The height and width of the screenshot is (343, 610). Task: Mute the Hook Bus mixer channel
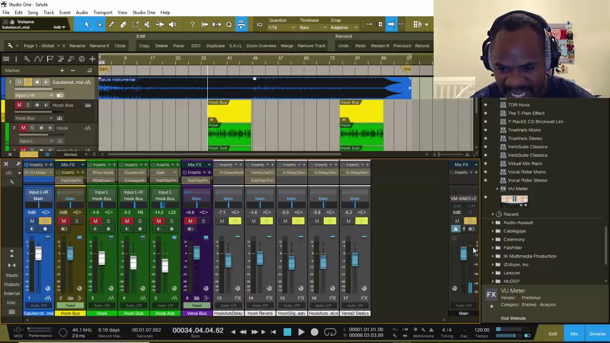(63, 221)
